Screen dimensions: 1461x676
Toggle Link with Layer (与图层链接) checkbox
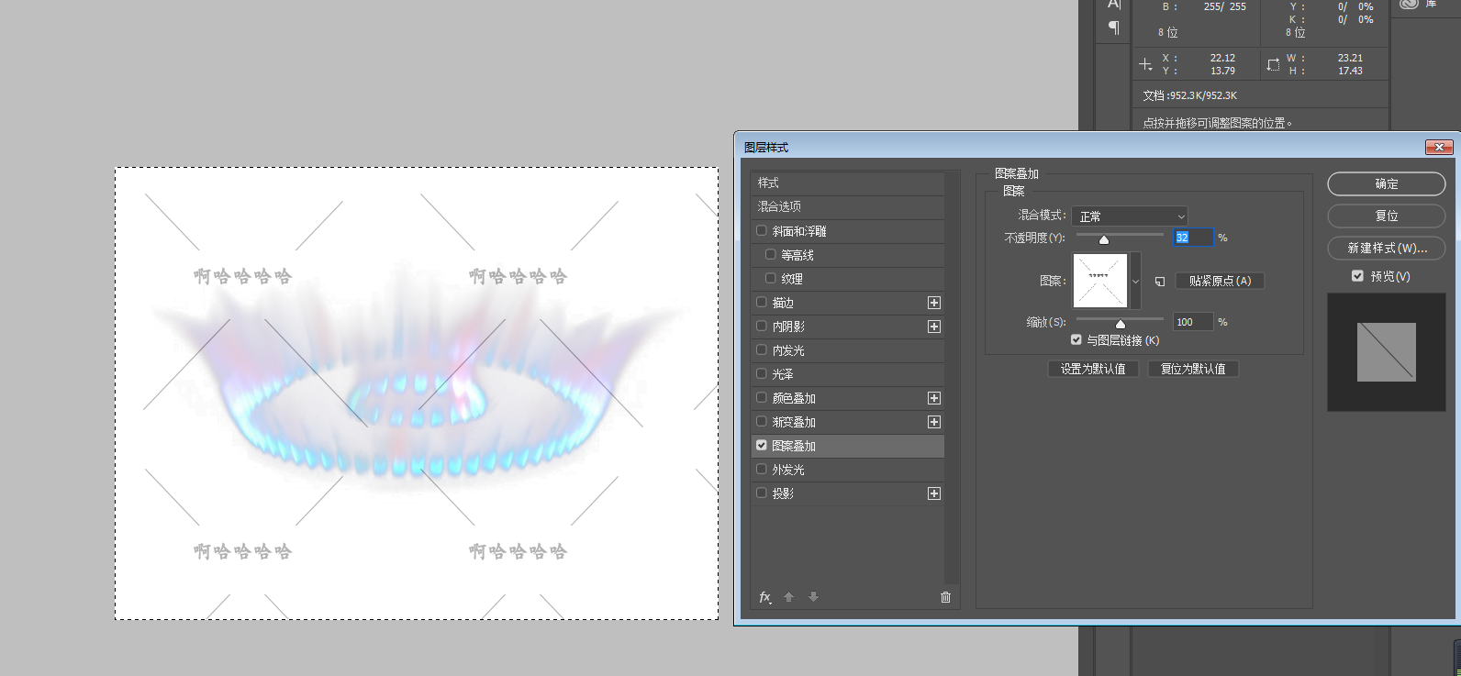1076,340
